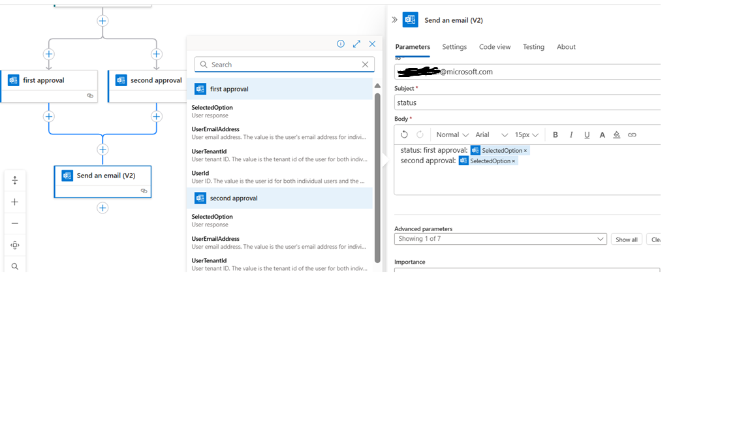Select the second approval node on canvas
The width and height of the screenshot is (752, 423).
(x=148, y=86)
